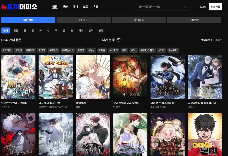Filter by 토 (Saturday)
This screenshot has height=156, width=228.
pos(72,30)
